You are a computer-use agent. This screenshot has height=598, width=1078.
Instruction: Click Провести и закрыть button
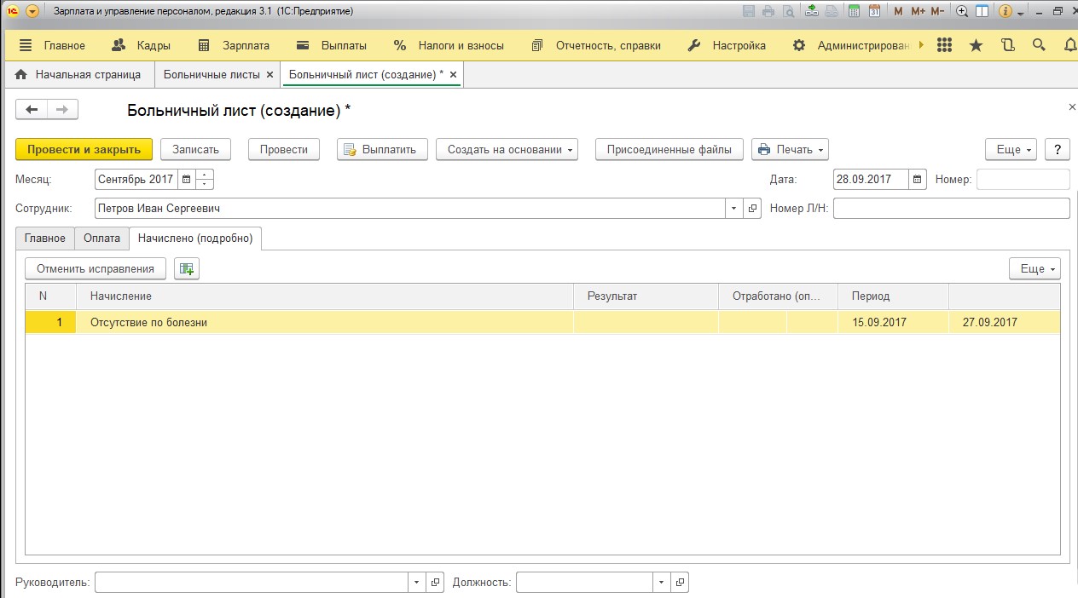pyautogui.click(x=84, y=149)
